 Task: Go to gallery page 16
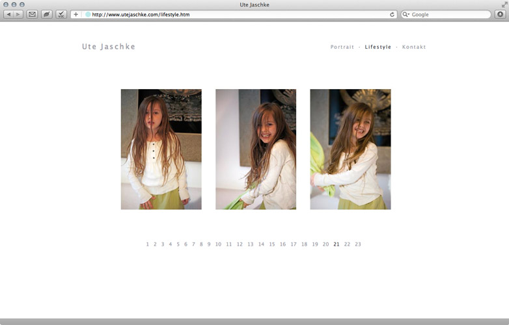tap(282, 244)
